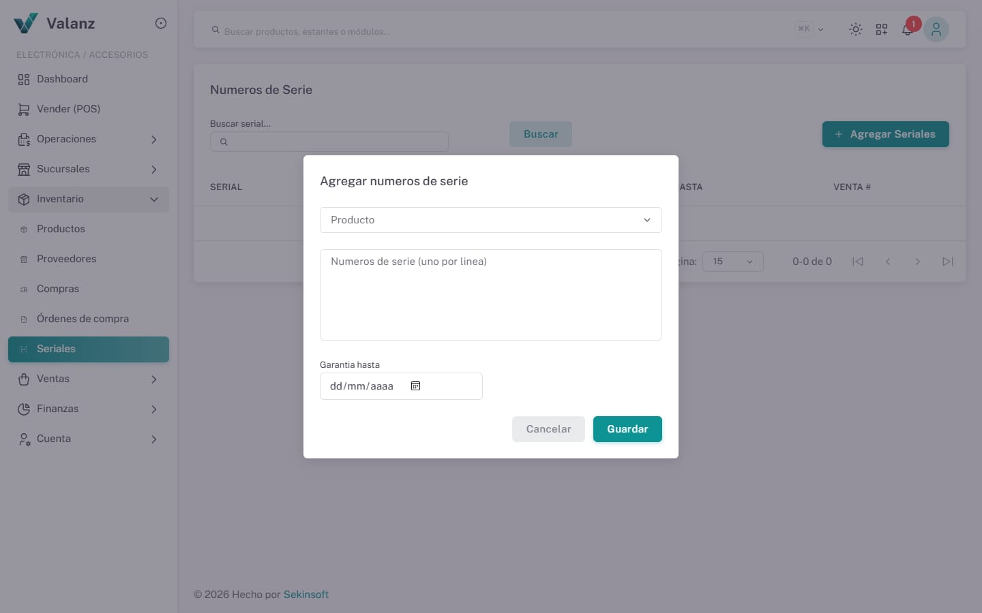
Task: Open the calendar picker icon
Action: click(415, 386)
